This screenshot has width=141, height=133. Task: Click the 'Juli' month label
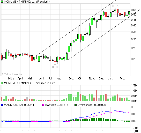click(x=50, y=78)
